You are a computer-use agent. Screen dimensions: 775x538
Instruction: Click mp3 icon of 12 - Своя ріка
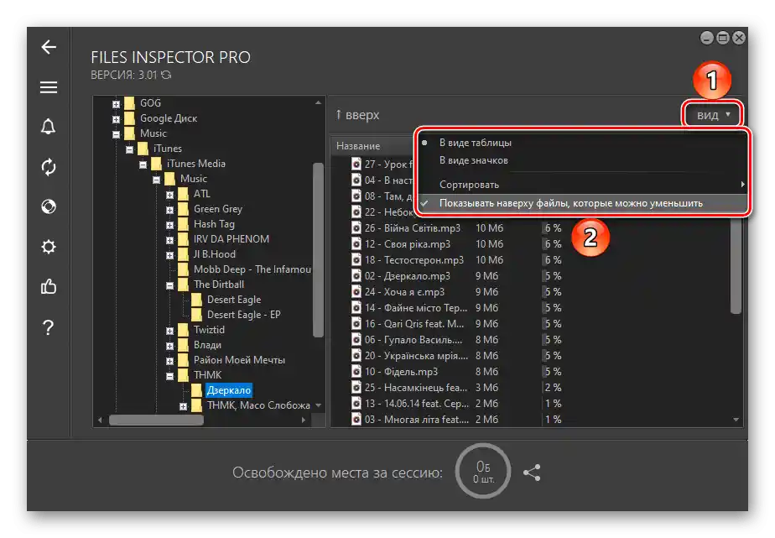pyautogui.click(x=356, y=243)
